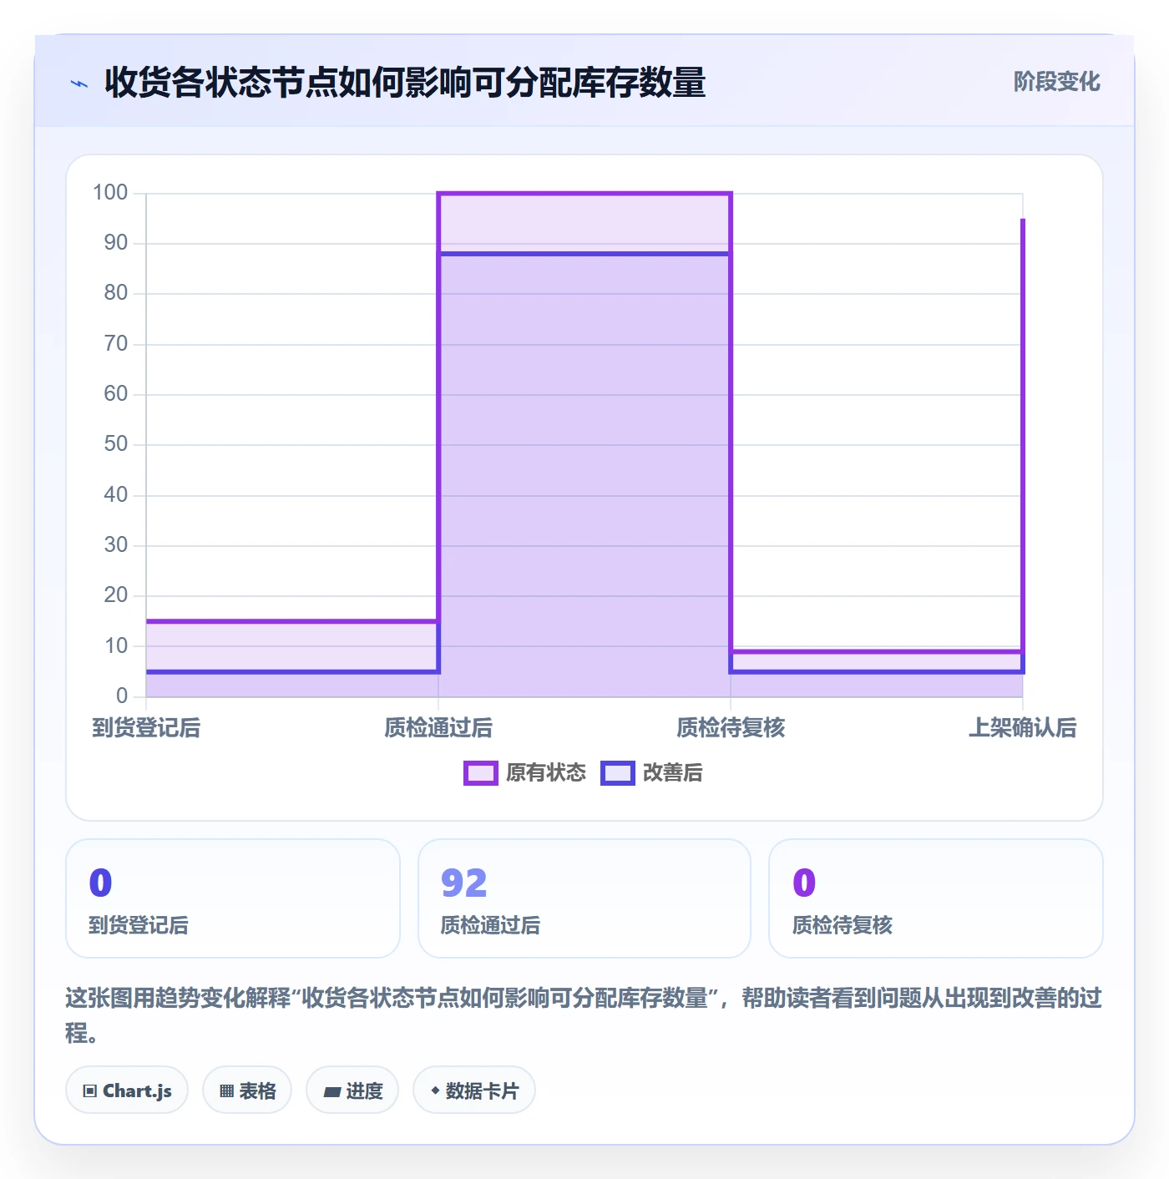Open the 到货登记后 data card showing 0
The height and width of the screenshot is (1179, 1169).
(233, 898)
